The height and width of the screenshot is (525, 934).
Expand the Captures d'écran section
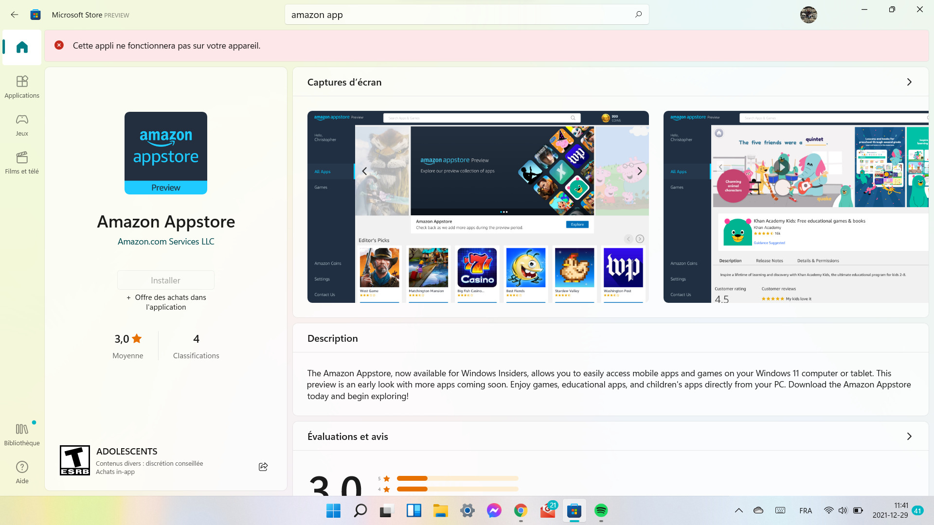pos(909,82)
